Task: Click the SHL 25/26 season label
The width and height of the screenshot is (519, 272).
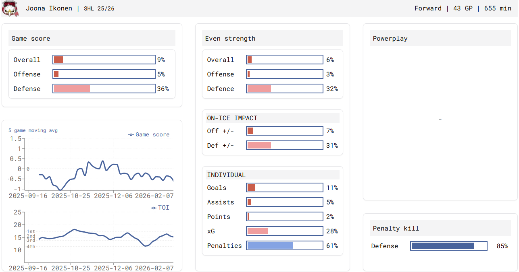Action: pos(99,8)
